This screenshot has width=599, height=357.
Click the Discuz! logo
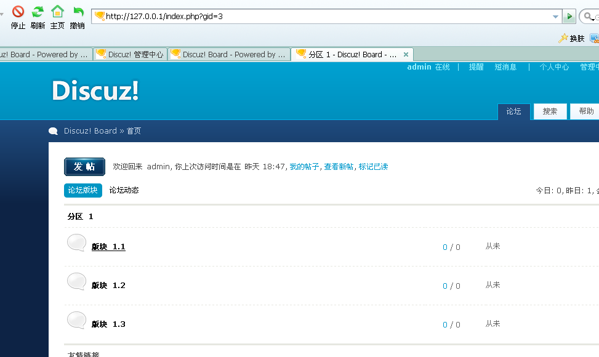point(95,90)
